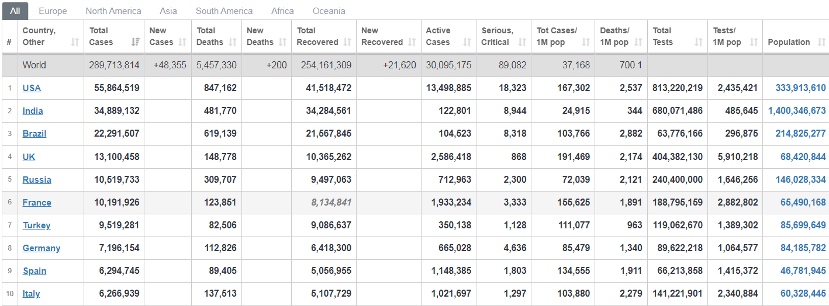This screenshot has width=829, height=306.
Task: Open the USA country link
Action: [x=32, y=88]
